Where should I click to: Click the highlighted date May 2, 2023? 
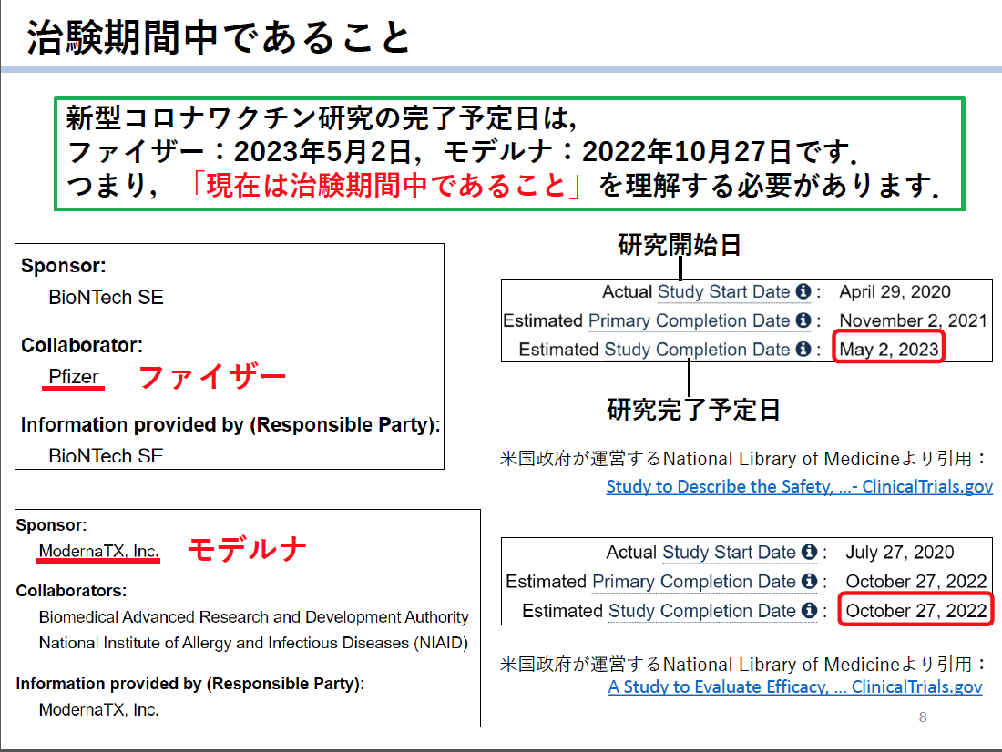pos(889,350)
